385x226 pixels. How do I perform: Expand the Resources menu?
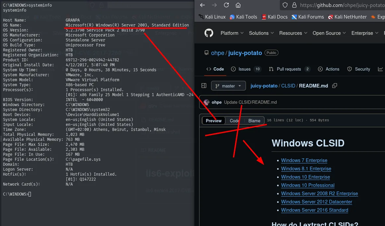(293, 33)
